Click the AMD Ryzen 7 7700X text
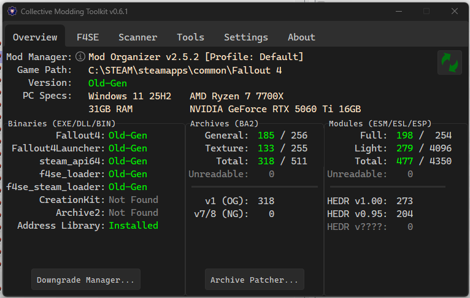470x298 pixels. point(236,96)
